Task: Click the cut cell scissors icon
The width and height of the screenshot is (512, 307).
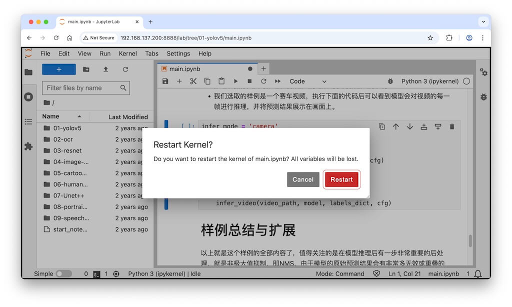Action: [193, 81]
